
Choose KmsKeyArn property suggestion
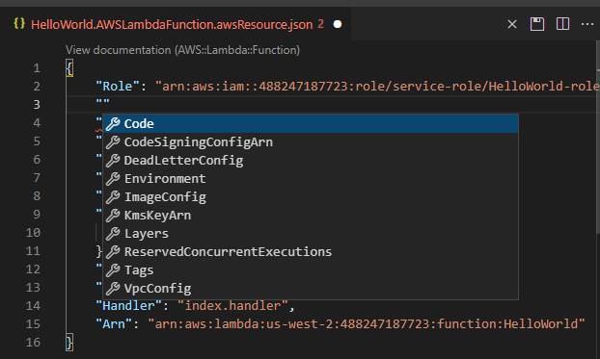coord(311,216)
